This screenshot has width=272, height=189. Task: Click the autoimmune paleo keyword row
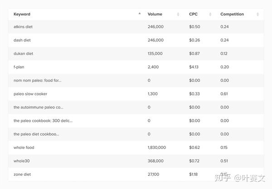[136, 107]
